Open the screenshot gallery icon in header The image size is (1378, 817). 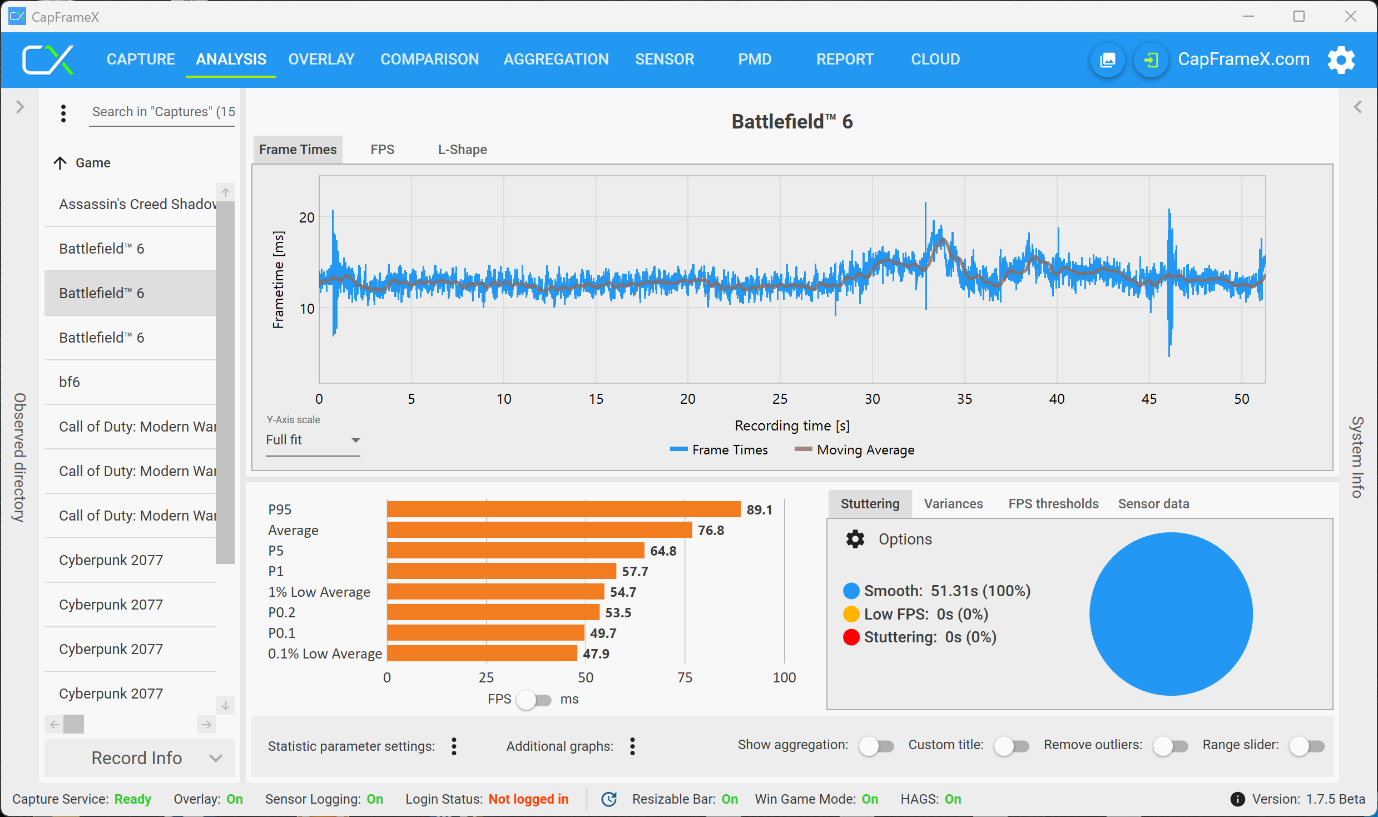pos(1107,60)
